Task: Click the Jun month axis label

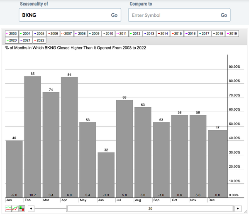Action: tap(101, 200)
